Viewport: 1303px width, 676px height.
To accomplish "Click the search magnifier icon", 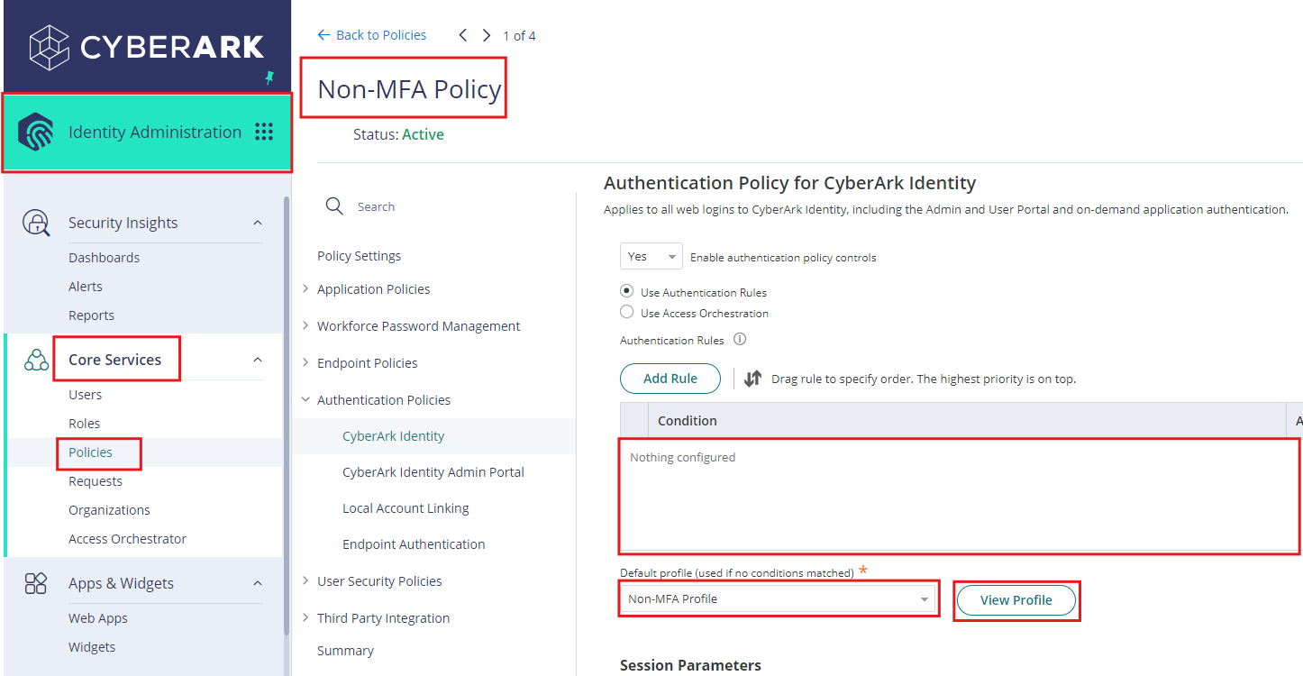I will tap(333, 206).
